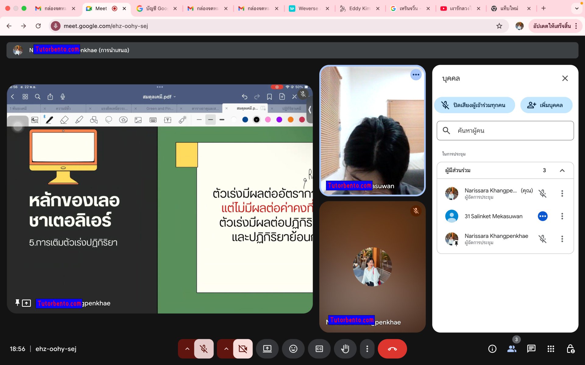Open the สมดุลเคมี.pdf title dropdown
The image size is (585, 365).
tap(175, 96)
